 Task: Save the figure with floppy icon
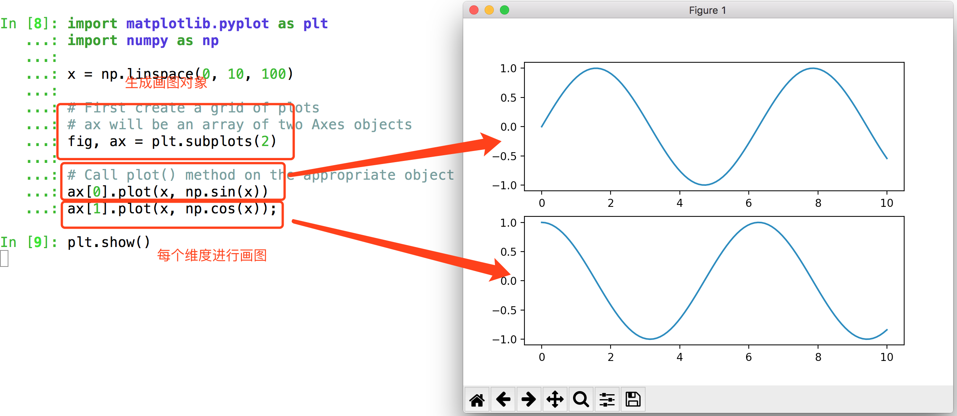(633, 400)
